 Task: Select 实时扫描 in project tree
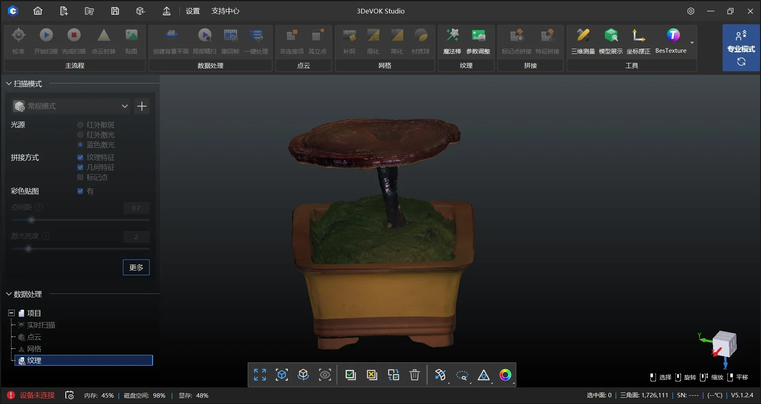click(x=41, y=325)
